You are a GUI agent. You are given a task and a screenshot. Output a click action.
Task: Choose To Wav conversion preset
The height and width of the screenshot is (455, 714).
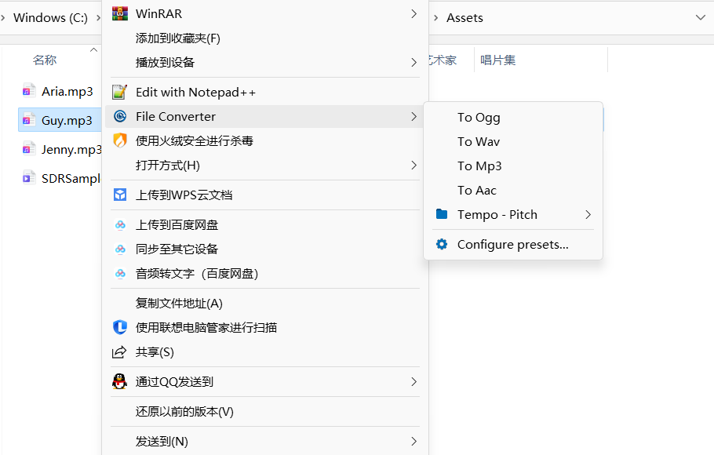tap(479, 141)
